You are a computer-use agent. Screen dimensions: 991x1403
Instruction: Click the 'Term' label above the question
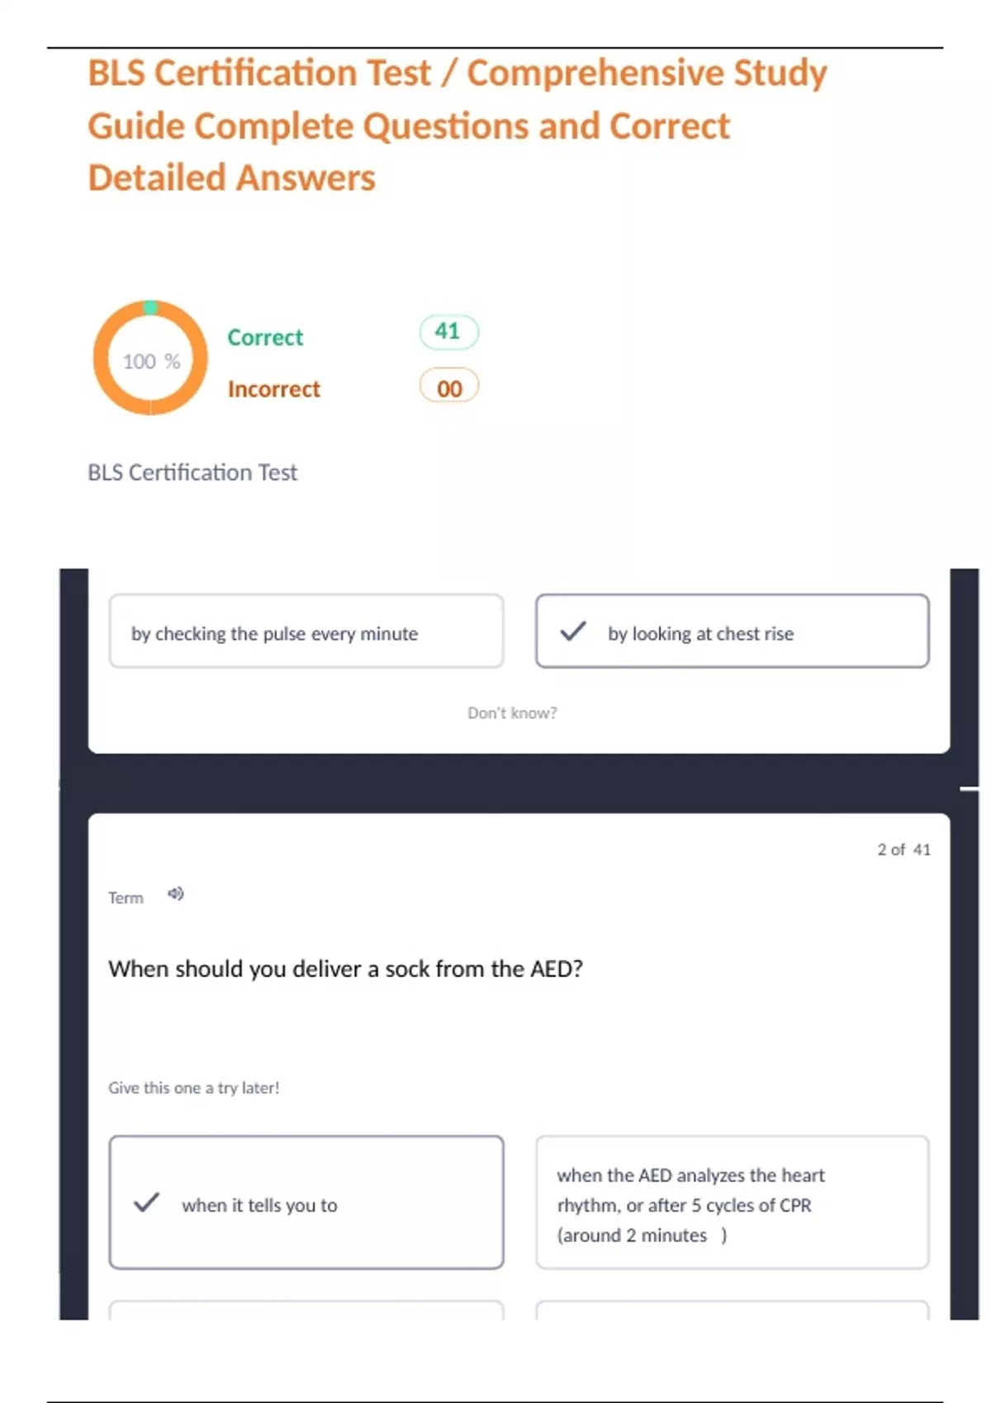click(126, 898)
